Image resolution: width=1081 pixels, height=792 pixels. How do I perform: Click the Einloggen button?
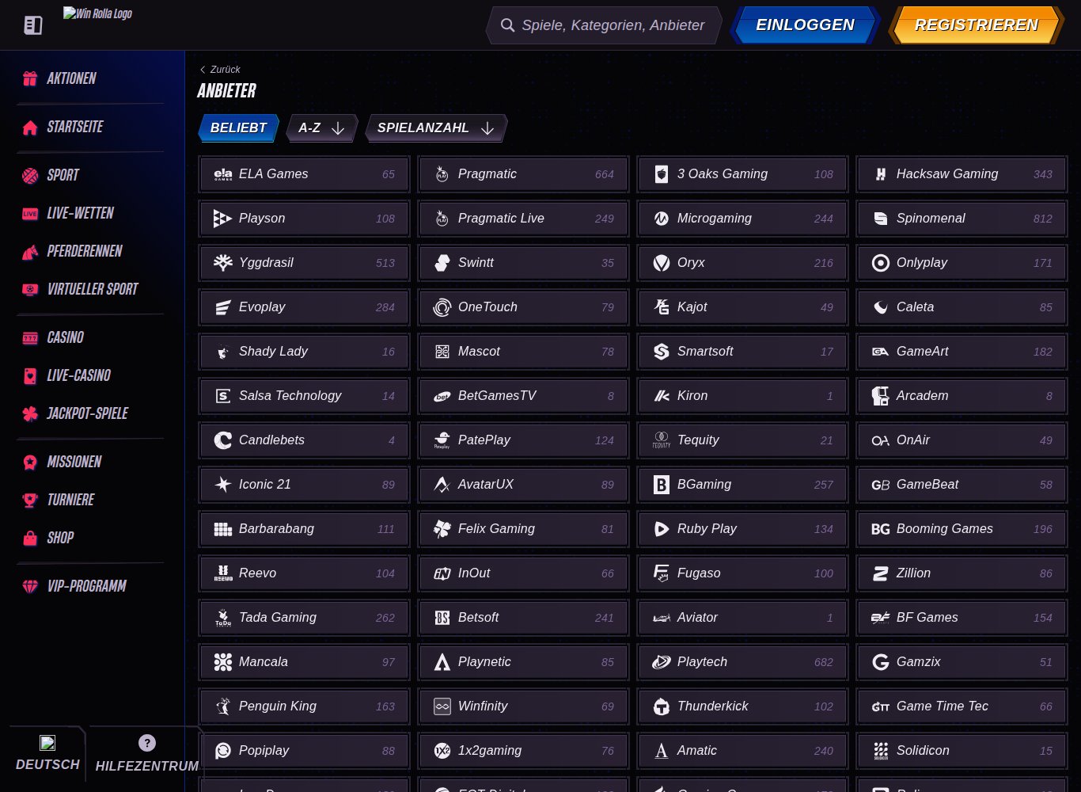point(805,25)
